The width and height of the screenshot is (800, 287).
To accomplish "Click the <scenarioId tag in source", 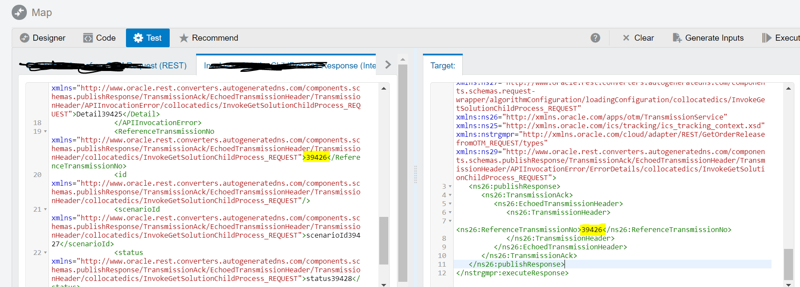I will [x=137, y=210].
